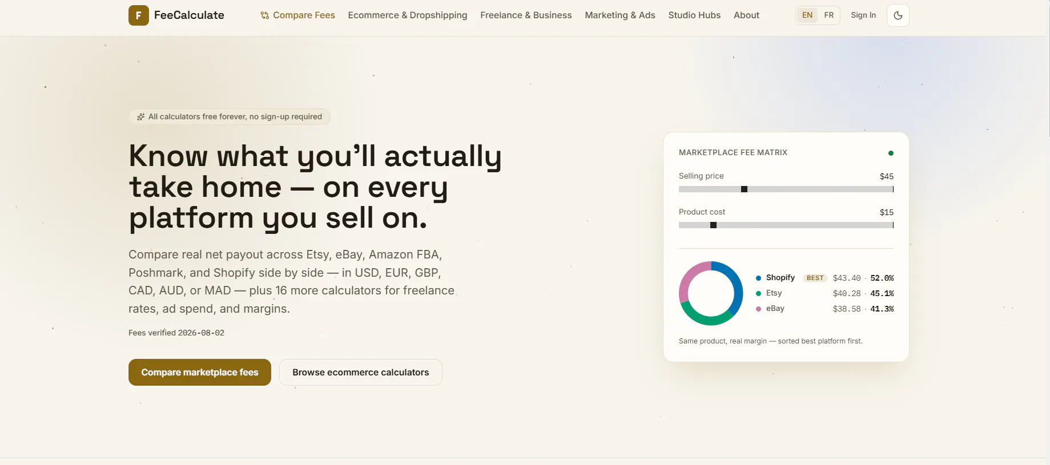
Task: Click "Same product, real margin" caption
Action: (771, 341)
